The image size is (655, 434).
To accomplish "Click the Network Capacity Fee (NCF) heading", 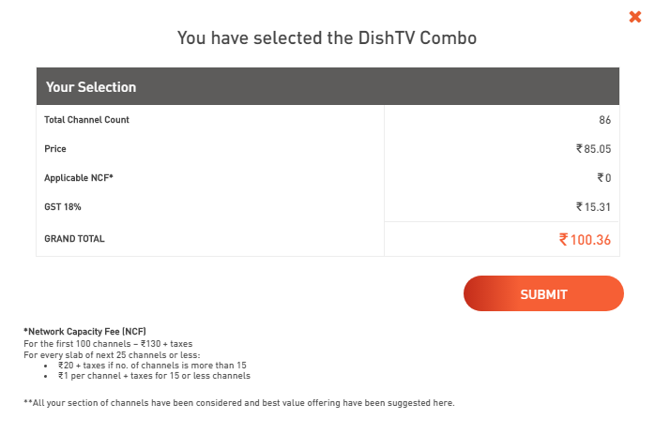I will 84,331.
